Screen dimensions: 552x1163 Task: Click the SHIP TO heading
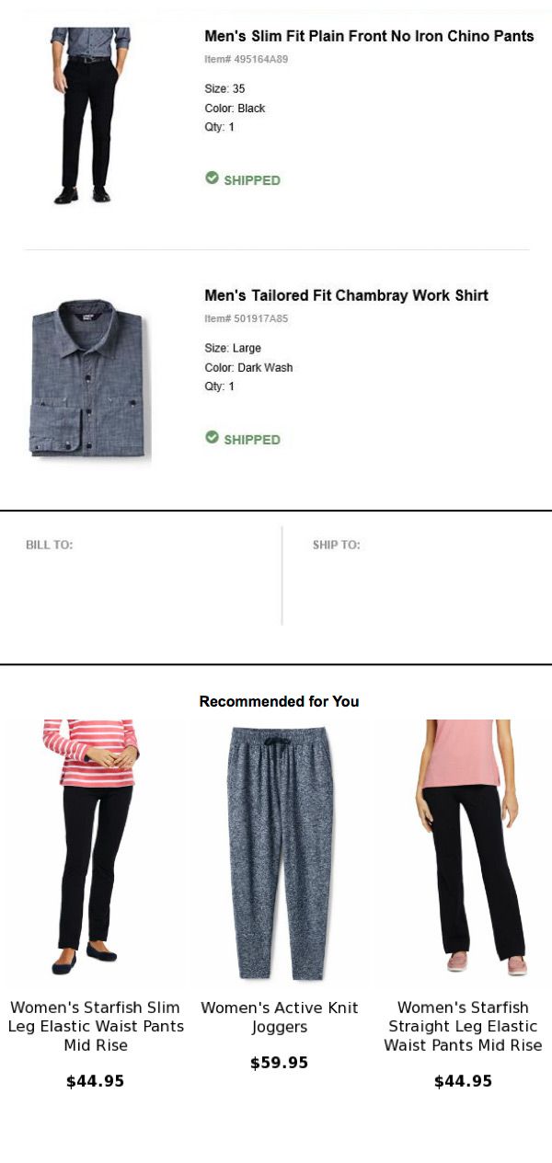[x=337, y=545]
